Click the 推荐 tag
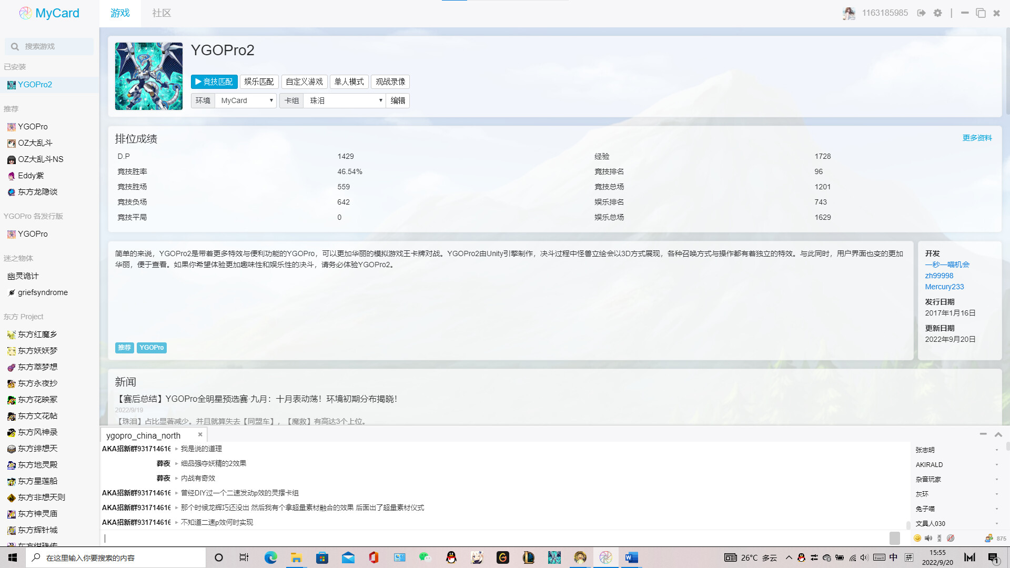Viewport: 1010px width, 568px height. point(124,348)
